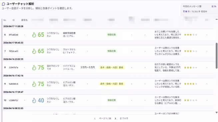Click the ユーザーチャット解析 page title
Image resolution: width=218 pixels, height=122 pixels.
(x=20, y=4)
